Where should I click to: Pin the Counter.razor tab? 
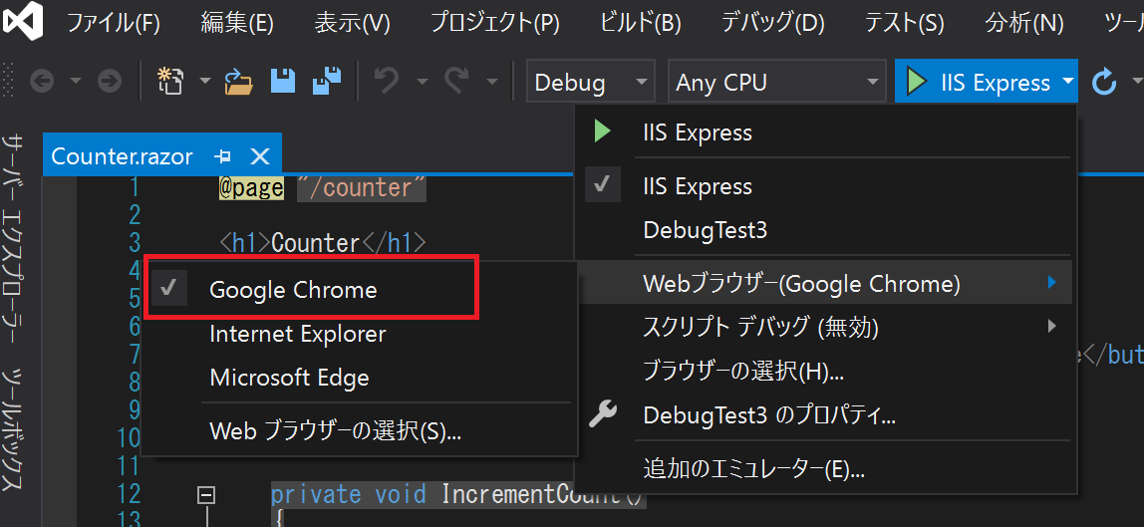point(222,156)
